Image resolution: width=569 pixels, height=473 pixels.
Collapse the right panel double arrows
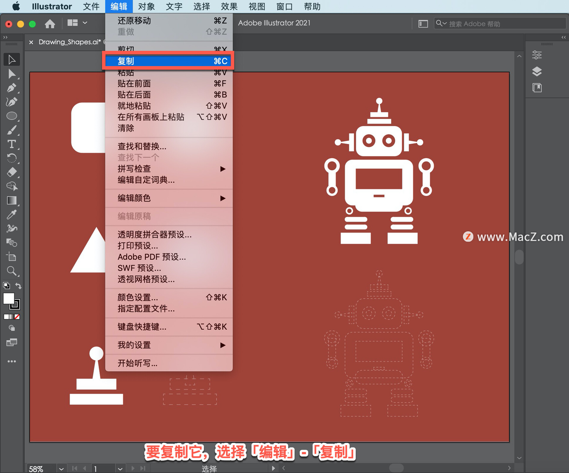tap(564, 37)
